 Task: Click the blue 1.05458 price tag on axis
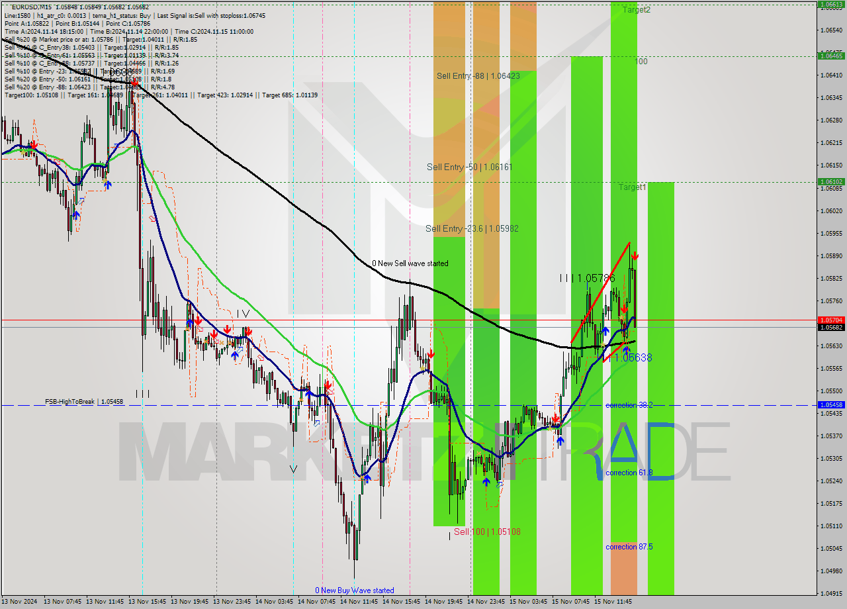tap(830, 404)
